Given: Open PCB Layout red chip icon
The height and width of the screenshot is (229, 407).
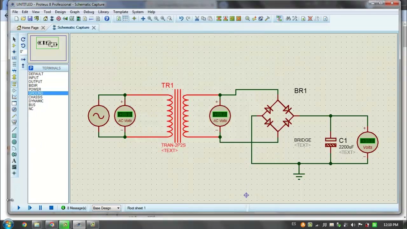Looking at the screenshot, I should coord(59,19).
